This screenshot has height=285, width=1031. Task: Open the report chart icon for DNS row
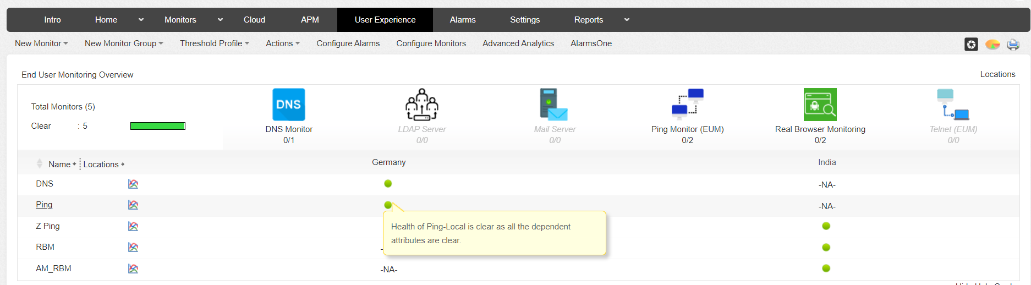click(x=133, y=184)
